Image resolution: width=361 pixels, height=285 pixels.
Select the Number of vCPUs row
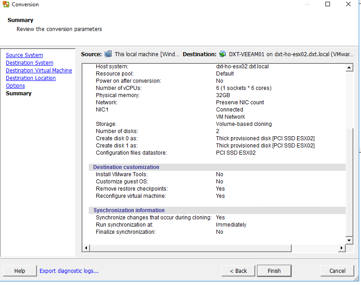(217, 88)
